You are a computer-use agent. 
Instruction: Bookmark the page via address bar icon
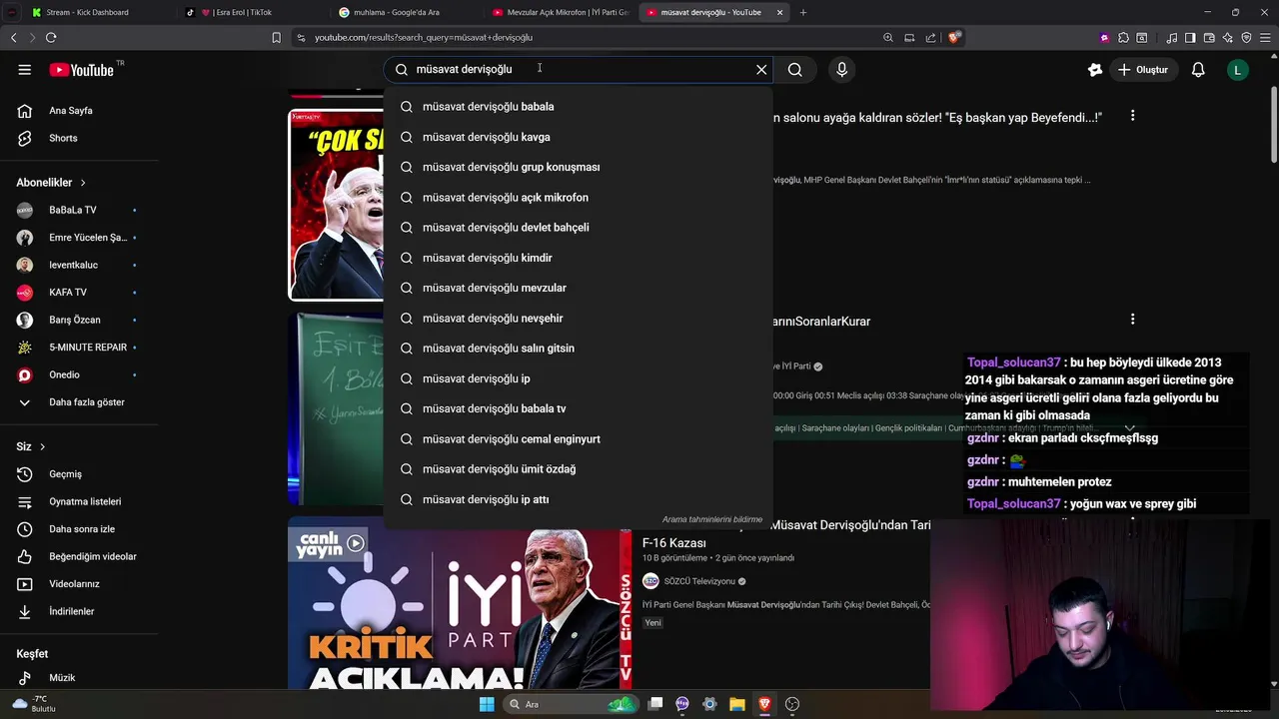(x=277, y=38)
